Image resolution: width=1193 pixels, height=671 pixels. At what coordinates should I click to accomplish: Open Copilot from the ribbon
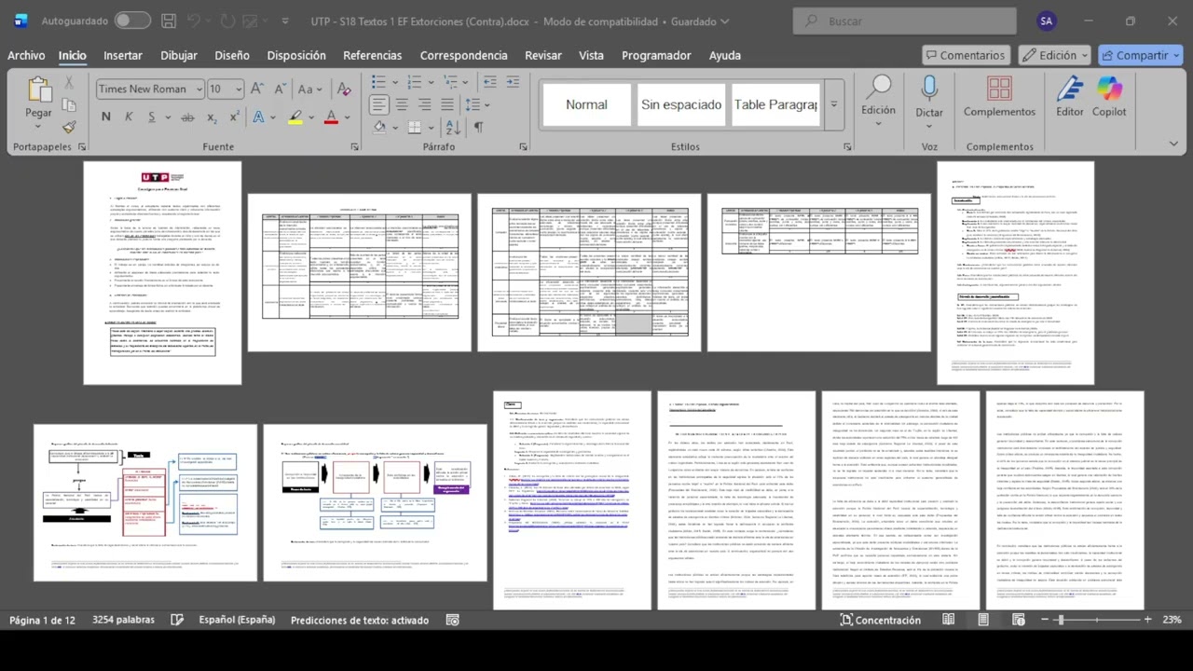1109,97
